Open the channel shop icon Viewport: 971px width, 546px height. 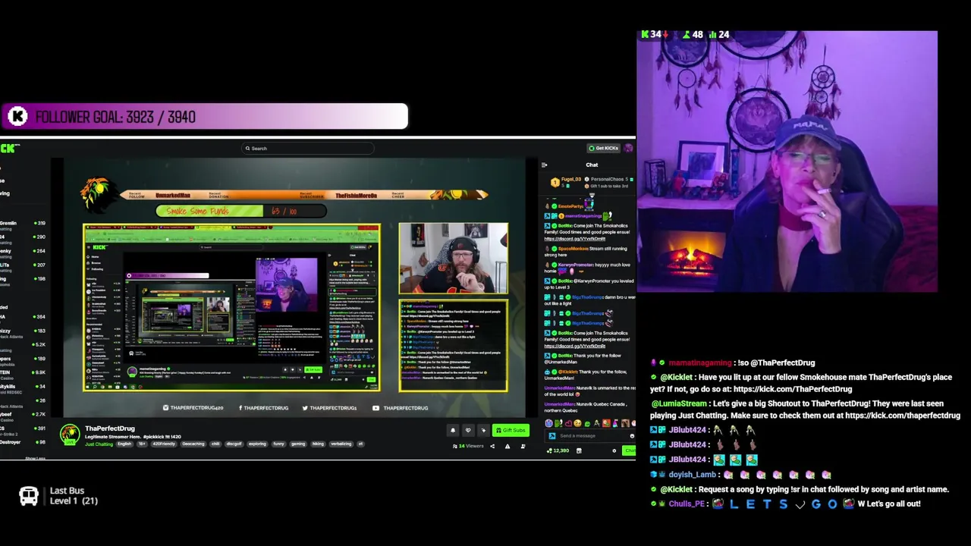(579, 450)
